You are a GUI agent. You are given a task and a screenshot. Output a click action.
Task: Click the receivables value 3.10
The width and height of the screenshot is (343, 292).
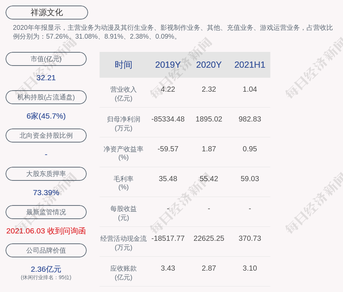pos(250,268)
